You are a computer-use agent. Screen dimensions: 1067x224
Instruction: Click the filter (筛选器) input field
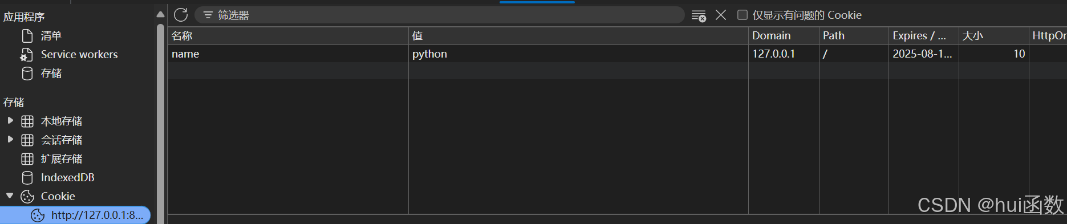439,15
